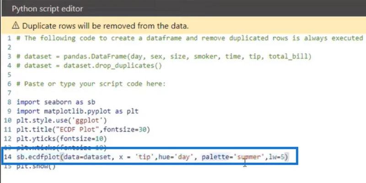Click 'Duplicate rows will be removed' warning message
Image resolution: width=366 pixels, height=183 pixels.
(105, 26)
